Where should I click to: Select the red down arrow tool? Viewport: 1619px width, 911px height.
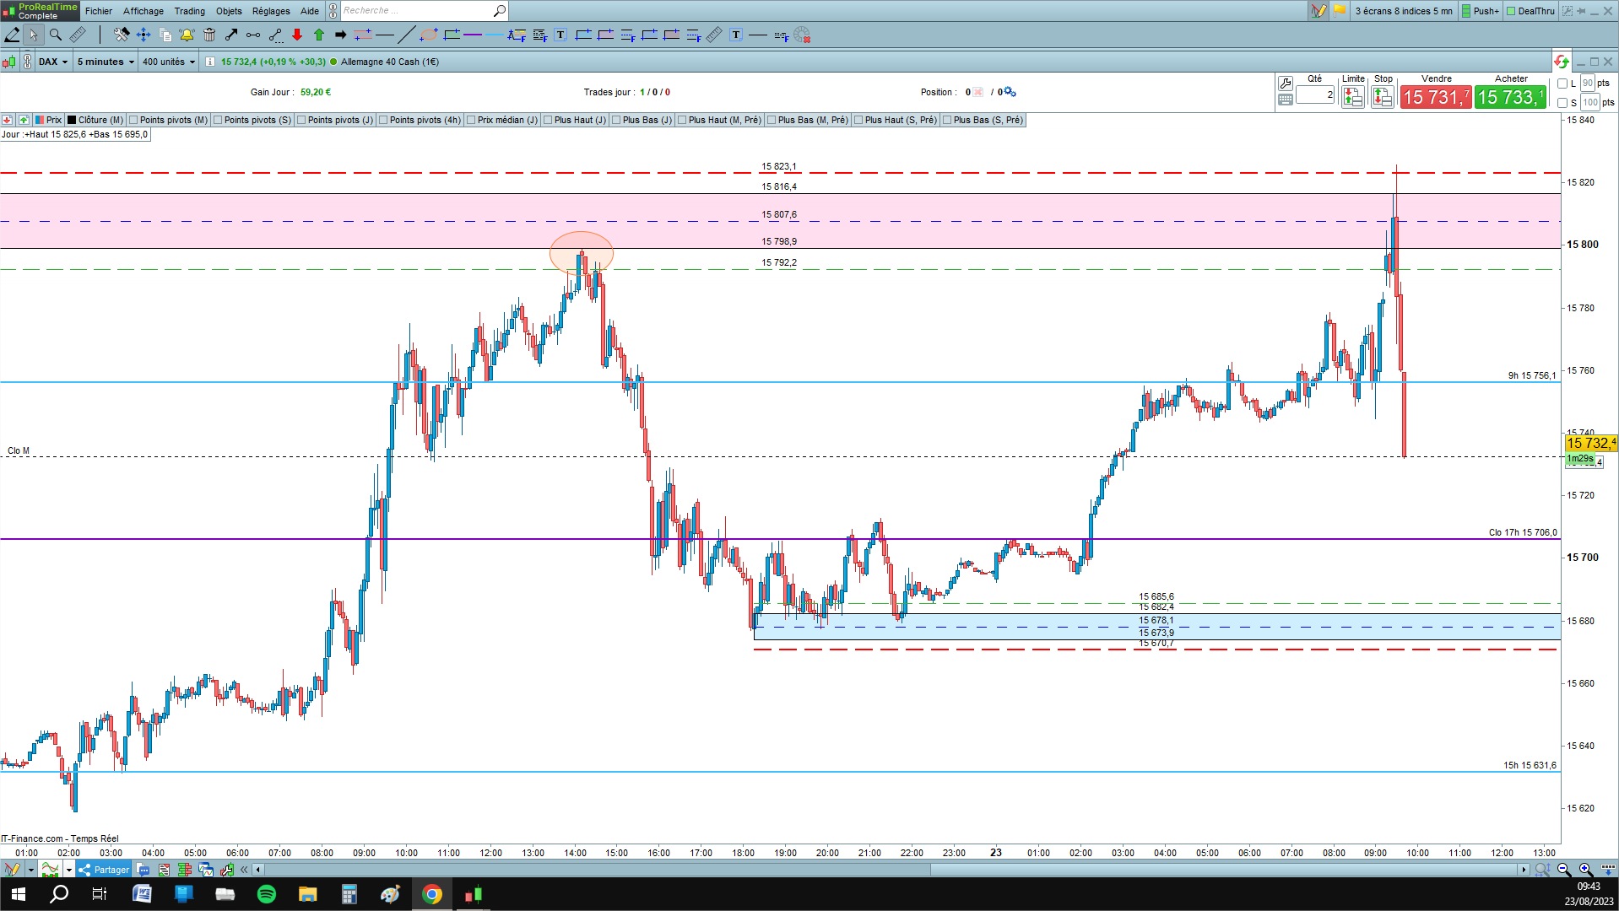pyautogui.click(x=297, y=35)
